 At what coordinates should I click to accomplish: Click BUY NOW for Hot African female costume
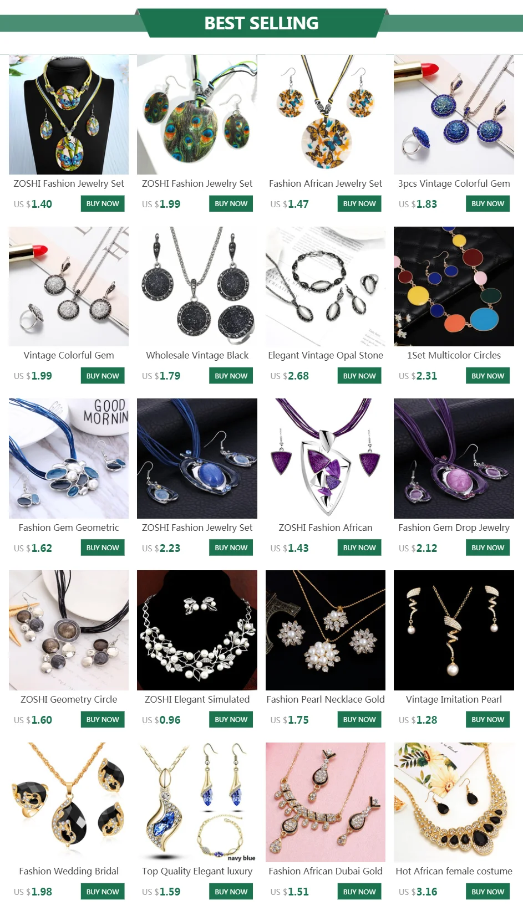tap(488, 892)
